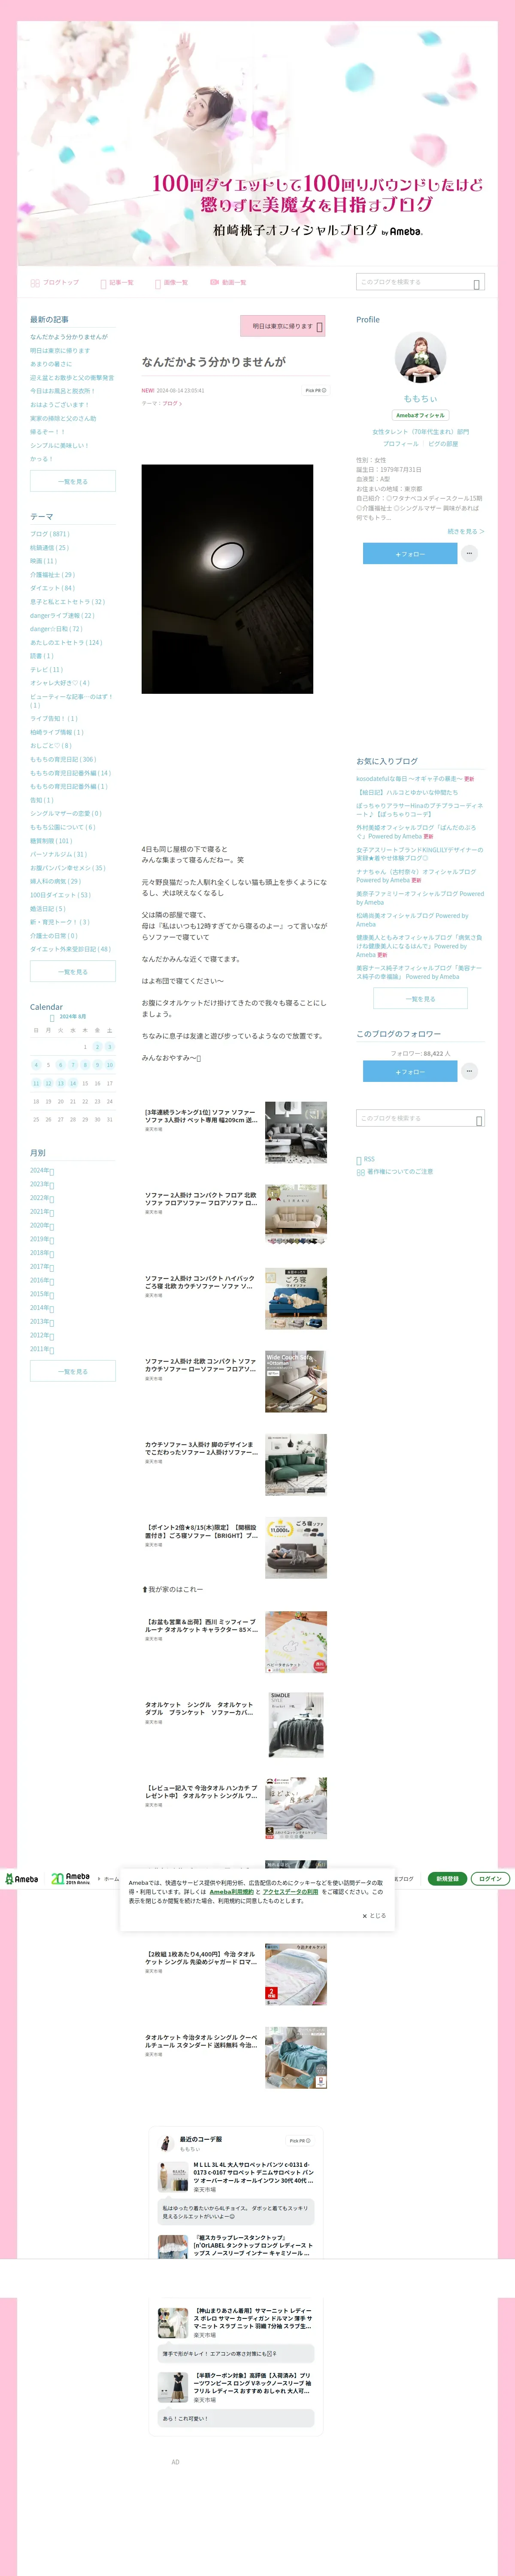Click 新規登録 button in header
The width and height of the screenshot is (515, 2576).
point(447,1879)
